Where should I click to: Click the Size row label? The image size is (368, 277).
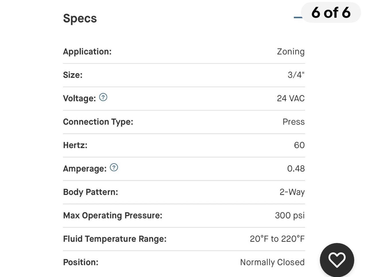[x=73, y=75]
